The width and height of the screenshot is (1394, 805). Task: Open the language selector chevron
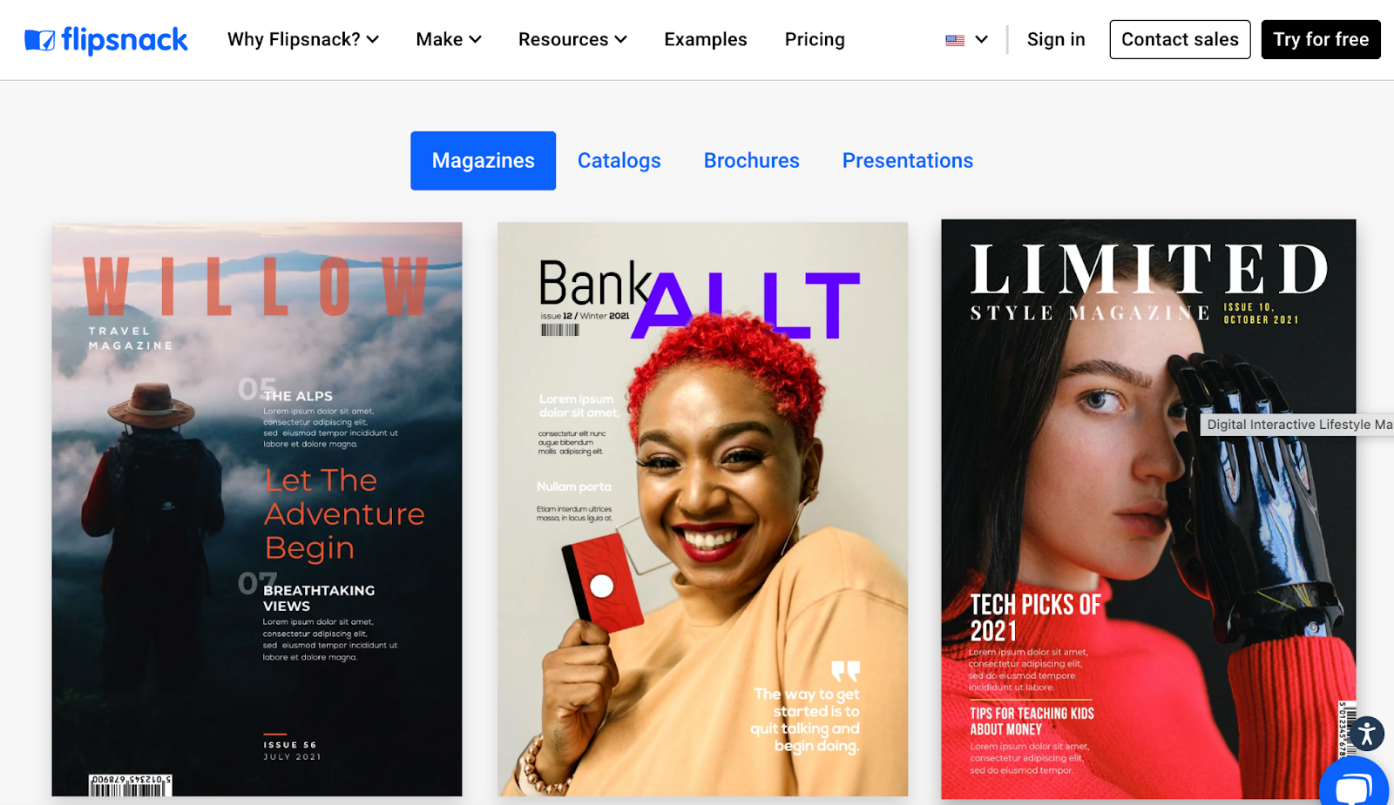(981, 39)
